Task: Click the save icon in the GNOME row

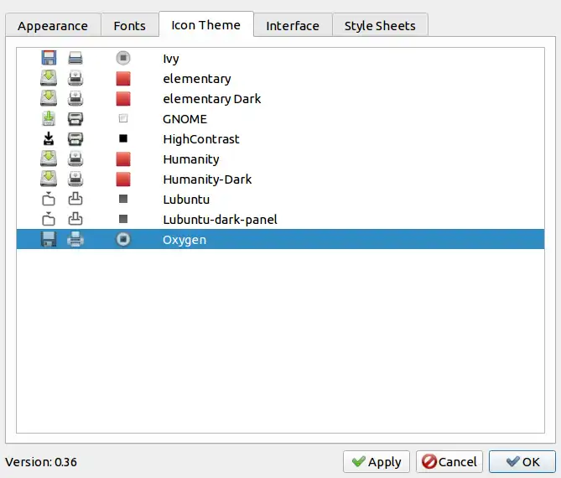Action: (49, 118)
